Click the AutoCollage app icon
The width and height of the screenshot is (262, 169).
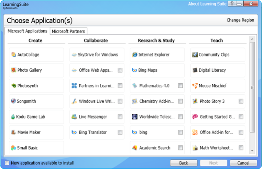tap(14, 55)
